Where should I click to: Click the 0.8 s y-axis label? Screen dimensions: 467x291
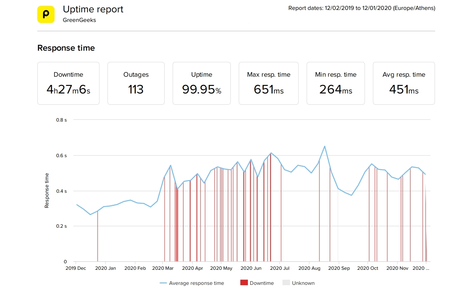tap(61, 120)
